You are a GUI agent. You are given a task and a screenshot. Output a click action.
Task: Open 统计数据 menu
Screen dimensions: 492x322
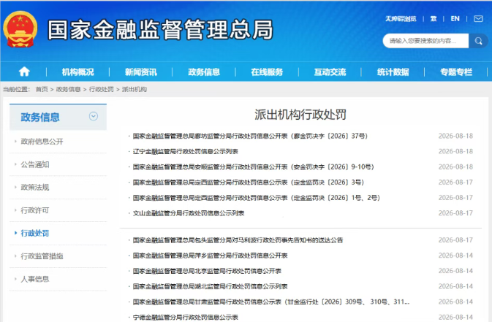(x=393, y=72)
